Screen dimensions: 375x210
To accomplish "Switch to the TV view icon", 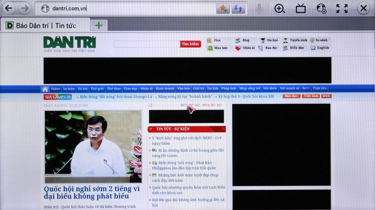I will coord(300,8).
